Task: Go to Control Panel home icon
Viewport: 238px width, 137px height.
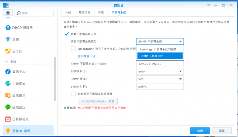Action: 8,13
